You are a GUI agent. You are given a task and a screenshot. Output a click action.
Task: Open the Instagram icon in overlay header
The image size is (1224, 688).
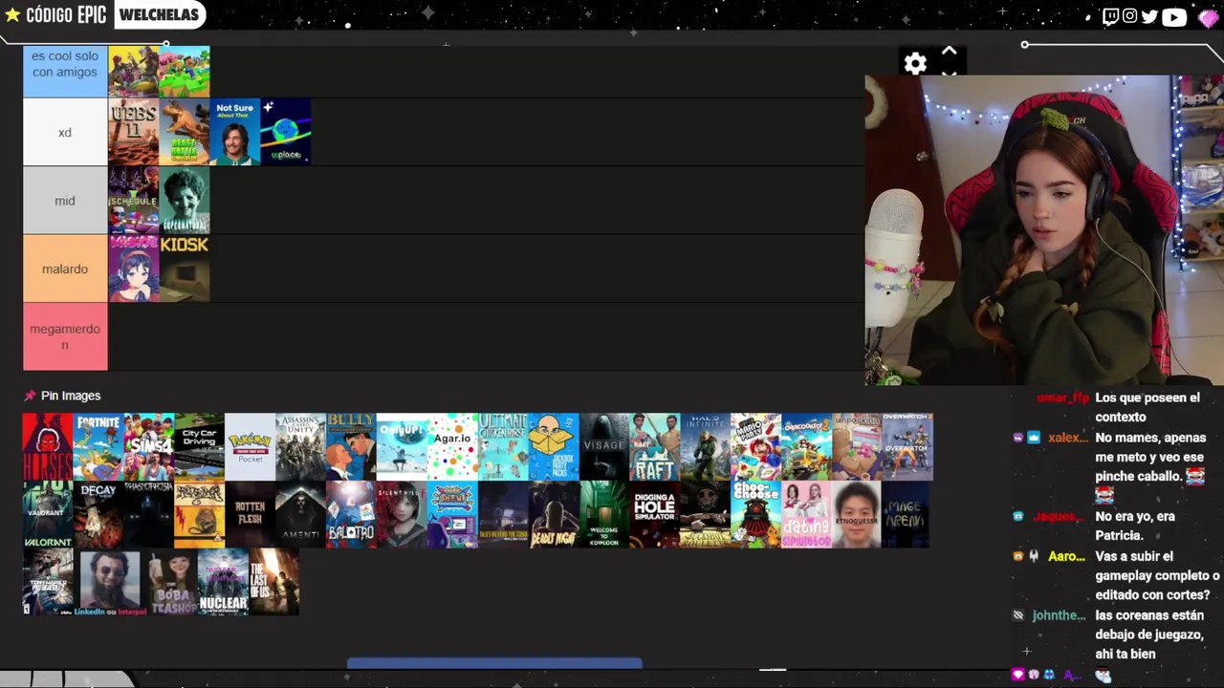pyautogui.click(x=1129, y=16)
